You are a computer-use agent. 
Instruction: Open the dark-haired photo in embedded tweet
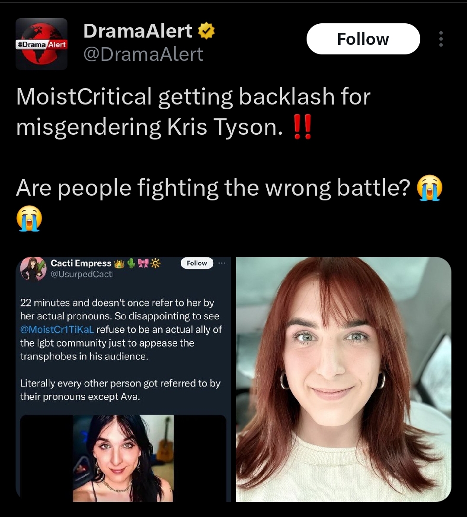[x=123, y=458]
